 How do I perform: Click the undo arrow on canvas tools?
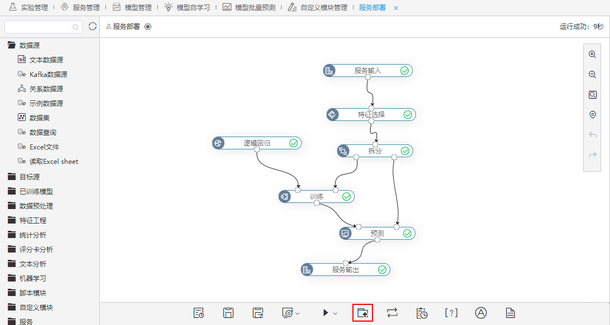tap(593, 135)
